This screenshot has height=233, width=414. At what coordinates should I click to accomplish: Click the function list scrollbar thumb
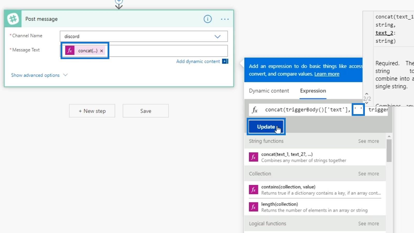[389, 150]
